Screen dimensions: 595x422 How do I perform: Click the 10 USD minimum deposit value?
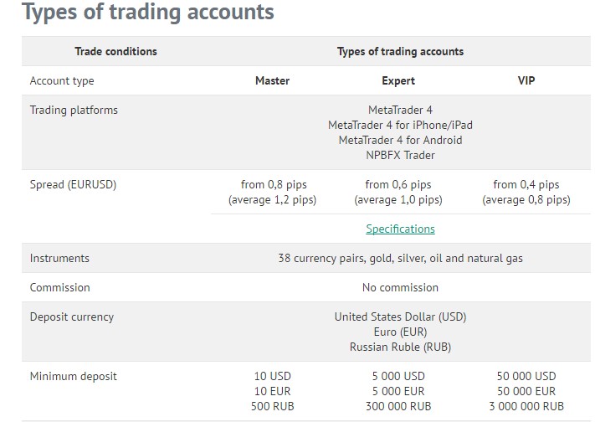(x=273, y=377)
